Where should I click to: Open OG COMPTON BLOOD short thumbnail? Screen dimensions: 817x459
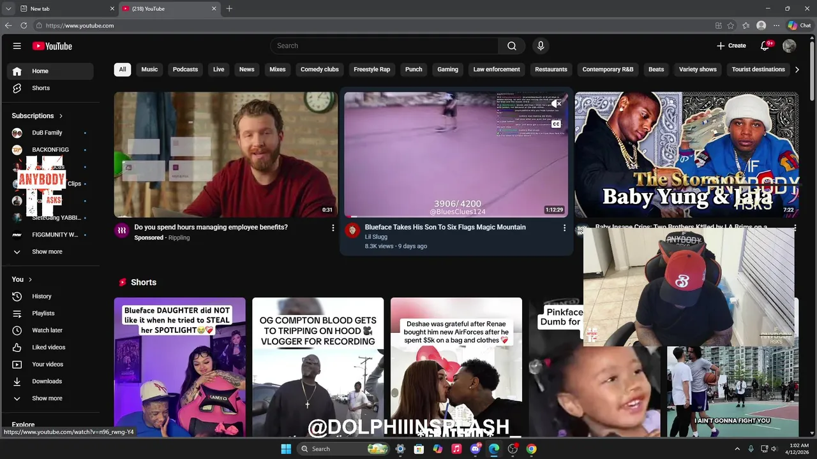point(318,367)
